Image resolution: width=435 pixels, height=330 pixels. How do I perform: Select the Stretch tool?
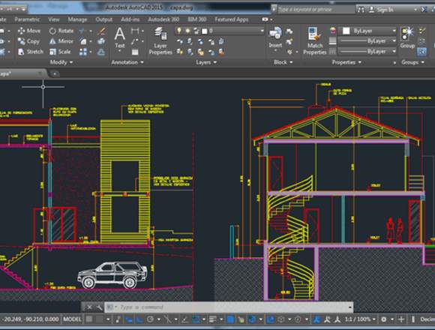pos(31,52)
